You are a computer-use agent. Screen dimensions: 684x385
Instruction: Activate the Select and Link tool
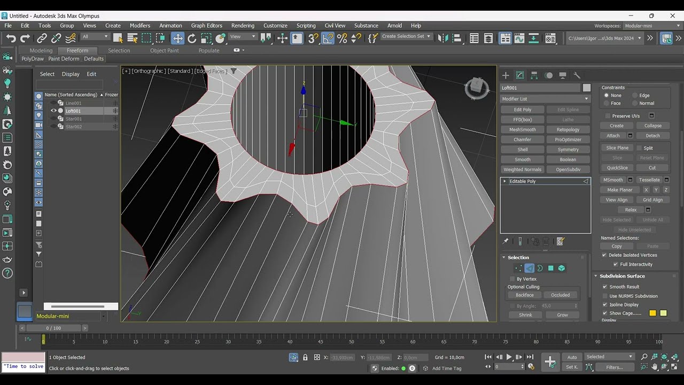(42, 38)
